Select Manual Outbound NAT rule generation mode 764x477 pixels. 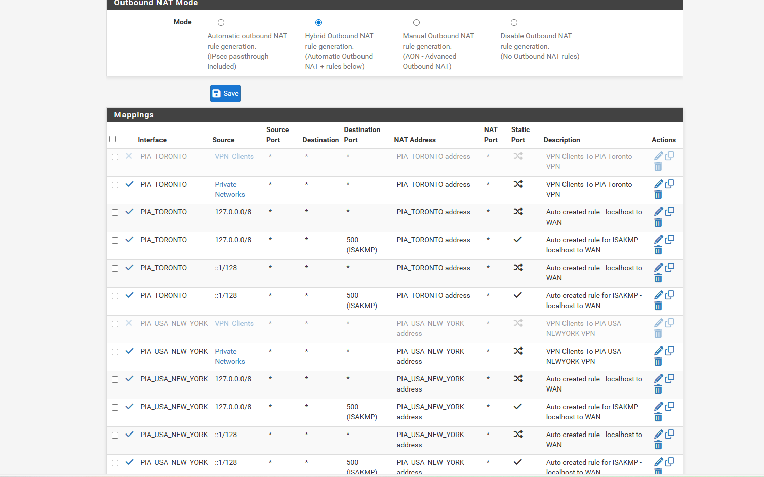click(x=416, y=23)
